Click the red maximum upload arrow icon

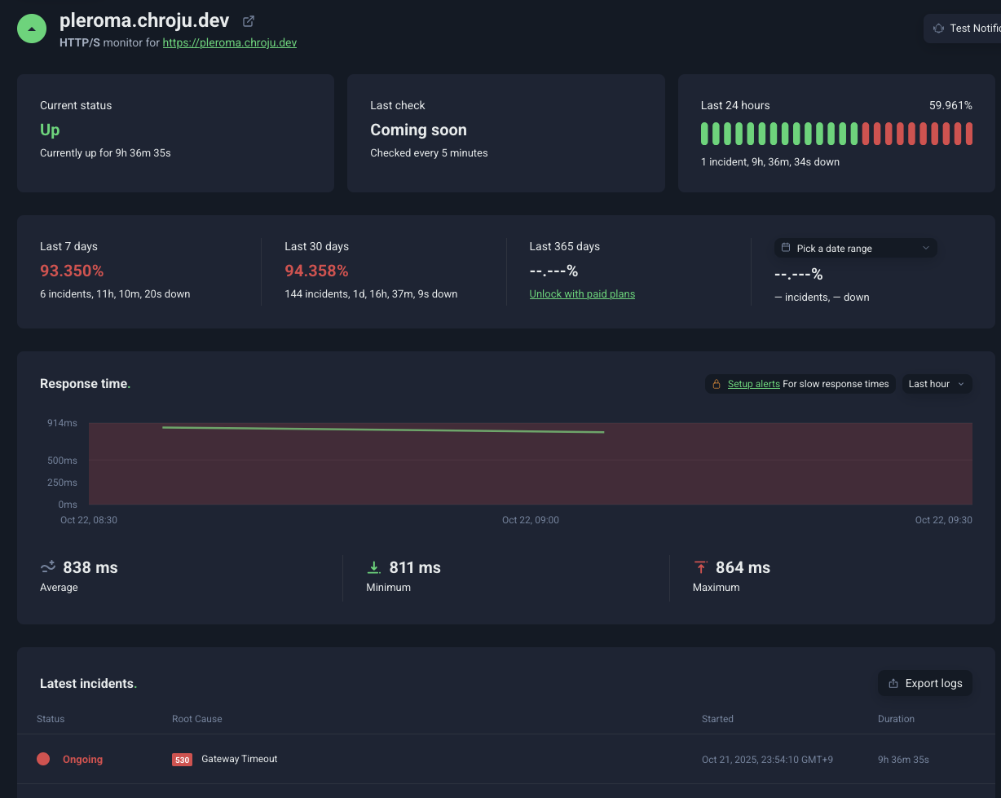point(700,567)
